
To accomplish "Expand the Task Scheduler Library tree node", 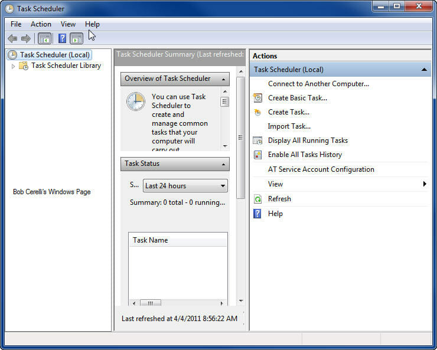I will coord(13,66).
